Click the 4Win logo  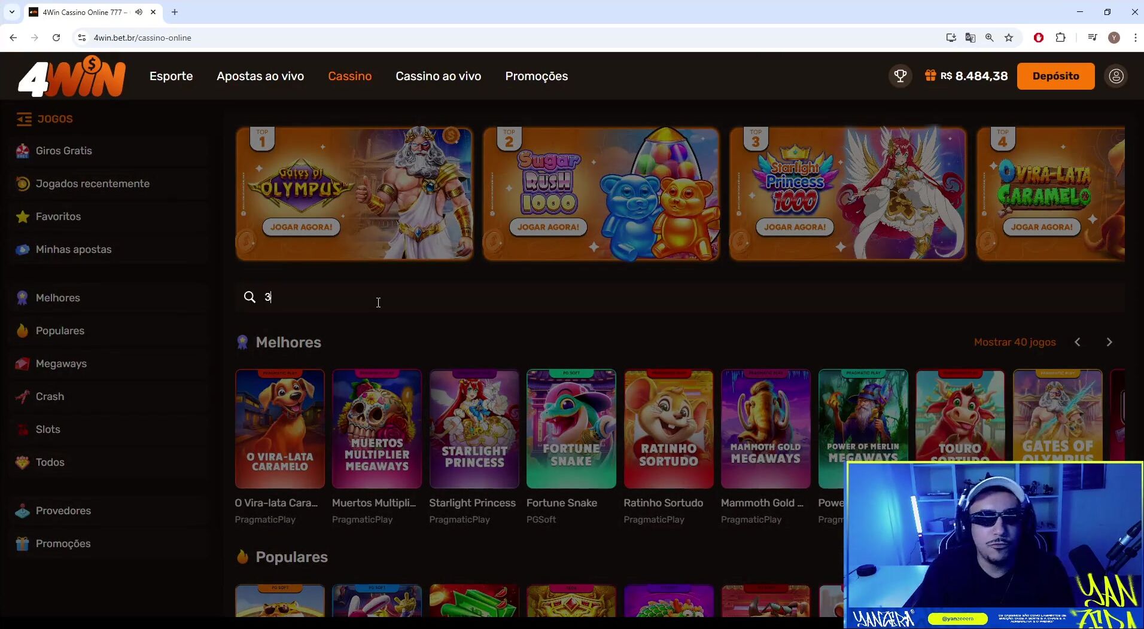tap(72, 76)
